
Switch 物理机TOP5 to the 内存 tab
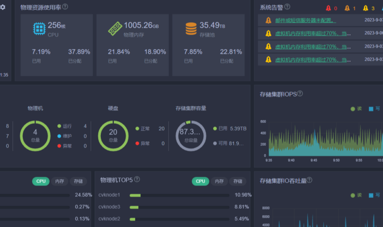point(219,181)
